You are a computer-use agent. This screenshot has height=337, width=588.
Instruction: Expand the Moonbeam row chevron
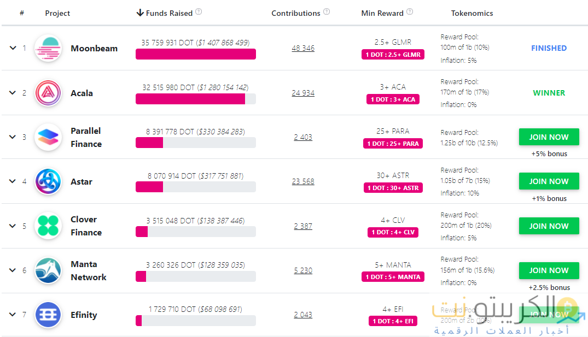[13, 48]
